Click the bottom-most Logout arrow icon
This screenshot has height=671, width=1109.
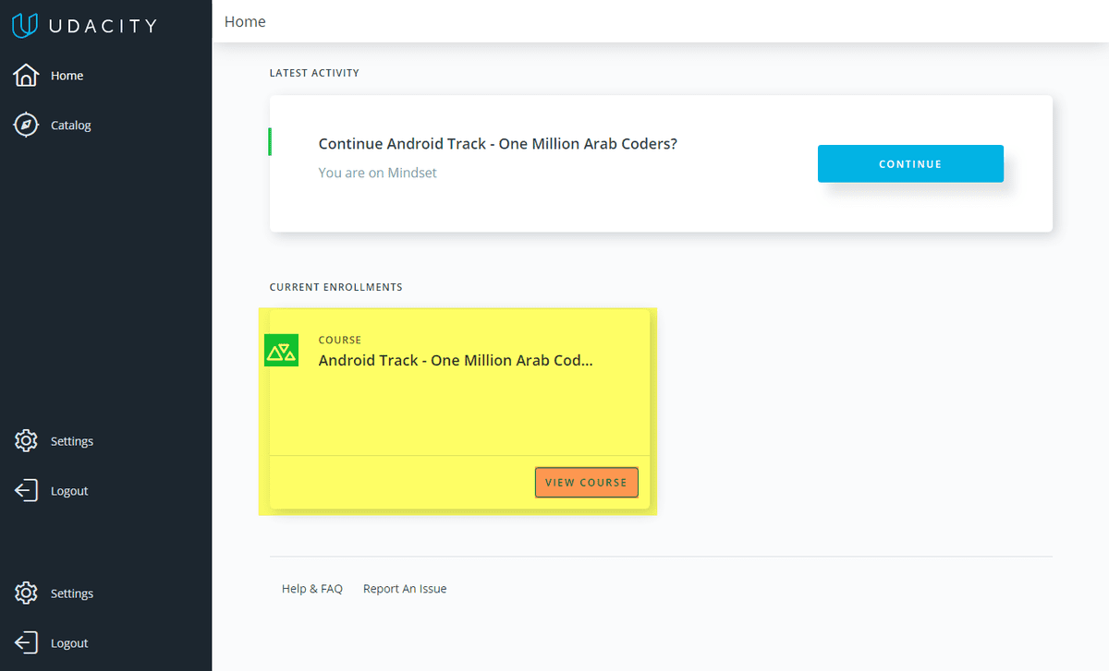(x=26, y=643)
